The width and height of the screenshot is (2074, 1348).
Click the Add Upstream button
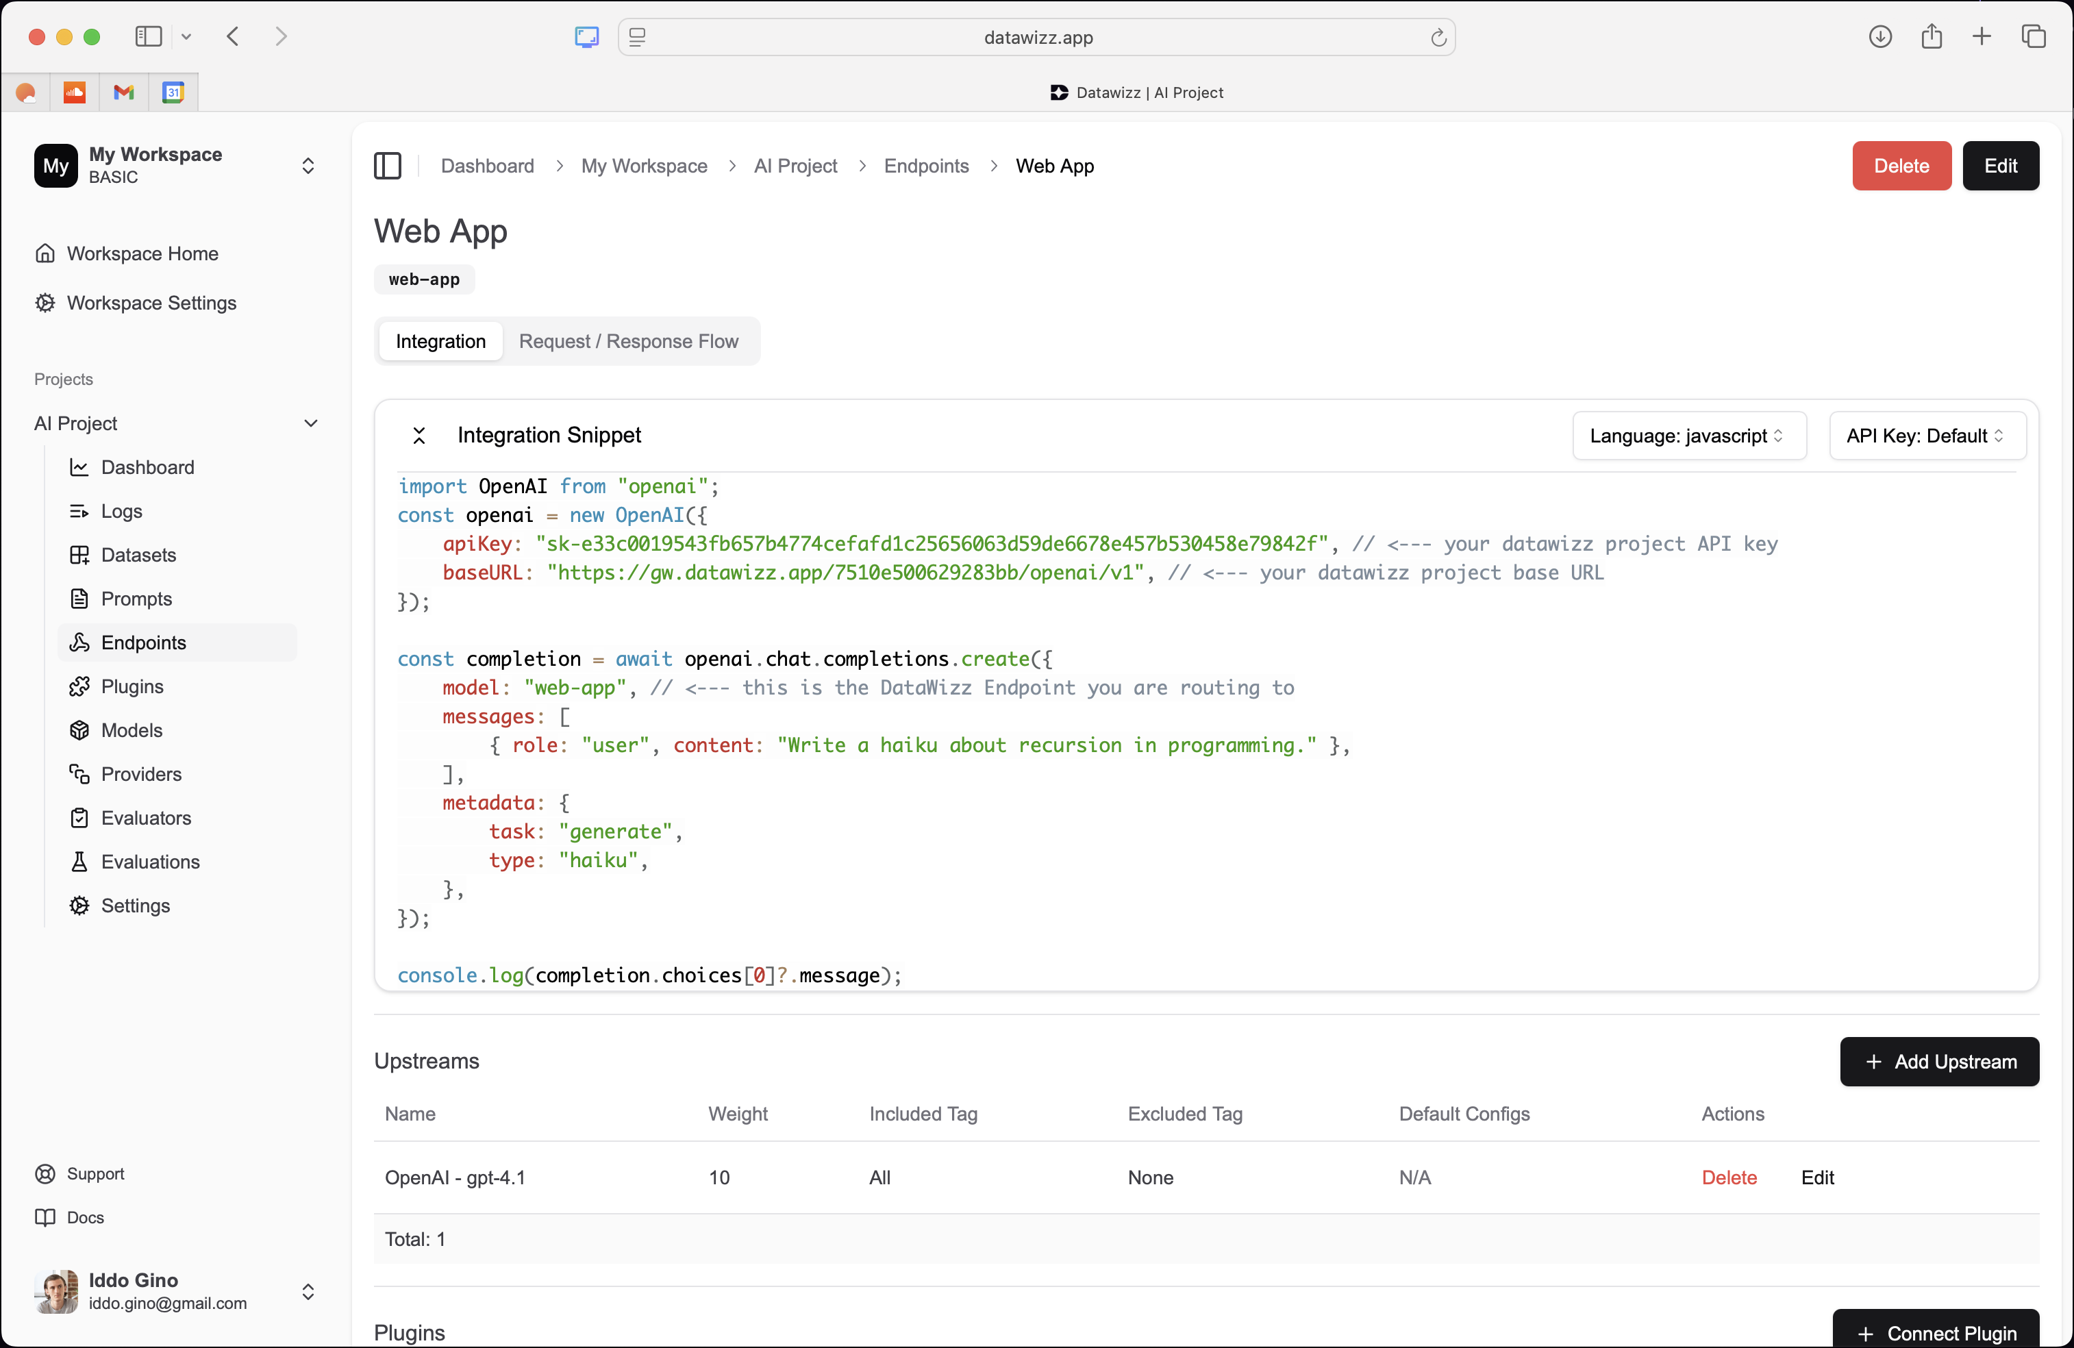pos(1939,1061)
